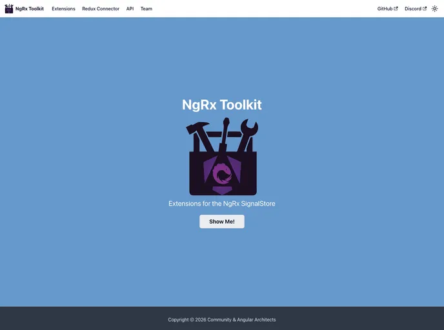Select the footer copyright text

click(222, 320)
